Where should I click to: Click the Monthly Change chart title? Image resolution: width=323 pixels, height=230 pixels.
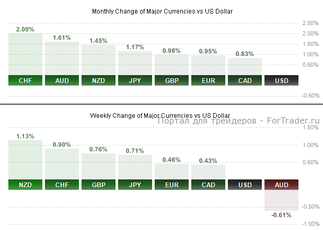pos(162,11)
